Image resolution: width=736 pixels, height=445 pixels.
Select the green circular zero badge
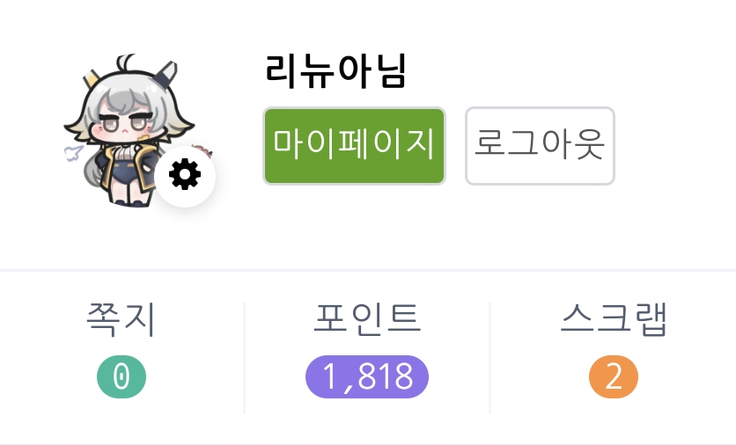click(121, 376)
